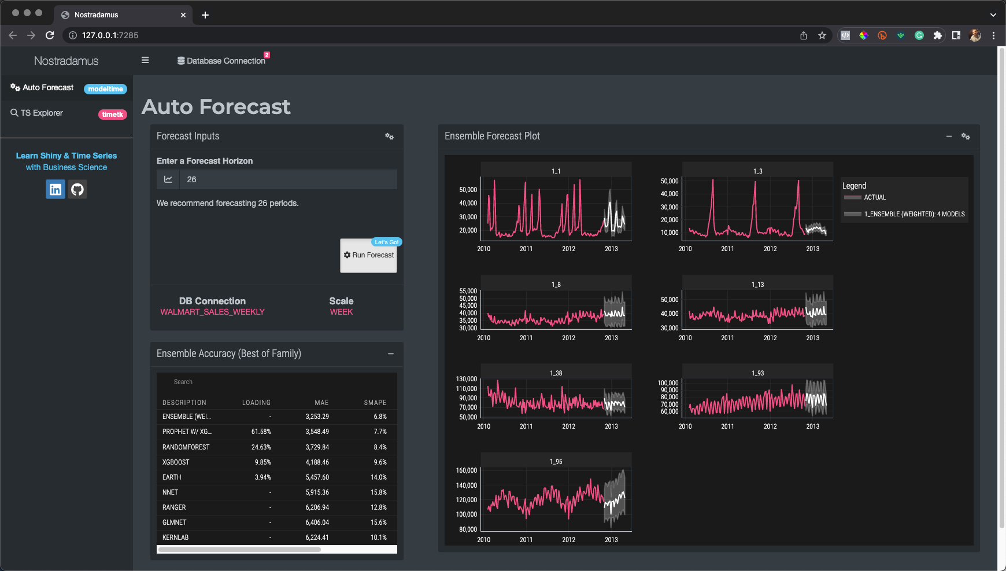Image resolution: width=1006 pixels, height=571 pixels.
Task: Collapse the Ensemble Accuracy panel
Action: click(391, 353)
